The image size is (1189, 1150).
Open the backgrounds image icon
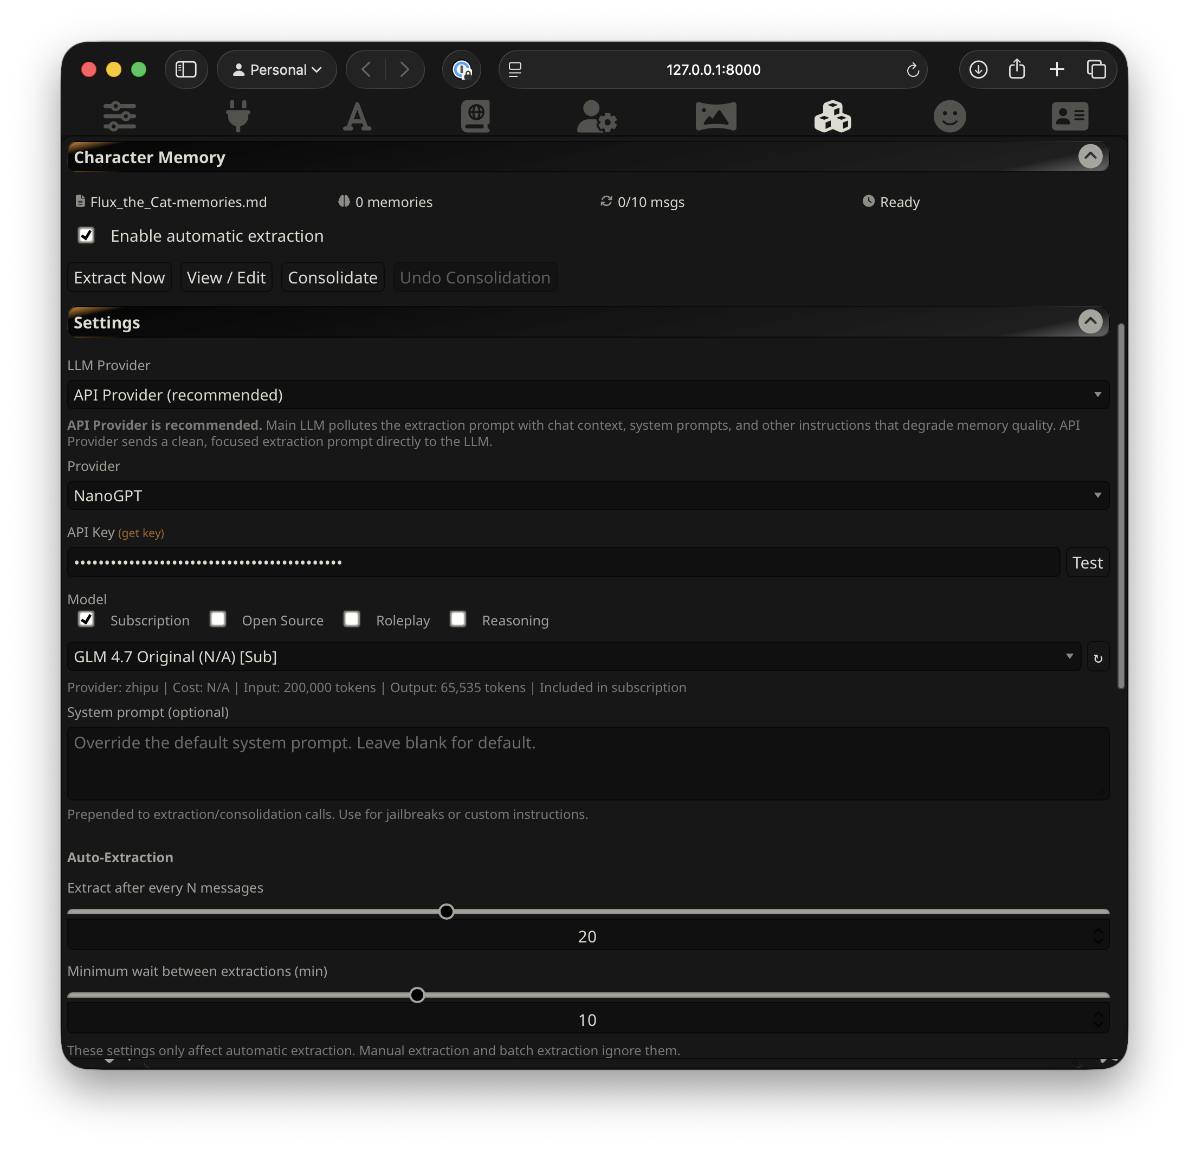[716, 116]
